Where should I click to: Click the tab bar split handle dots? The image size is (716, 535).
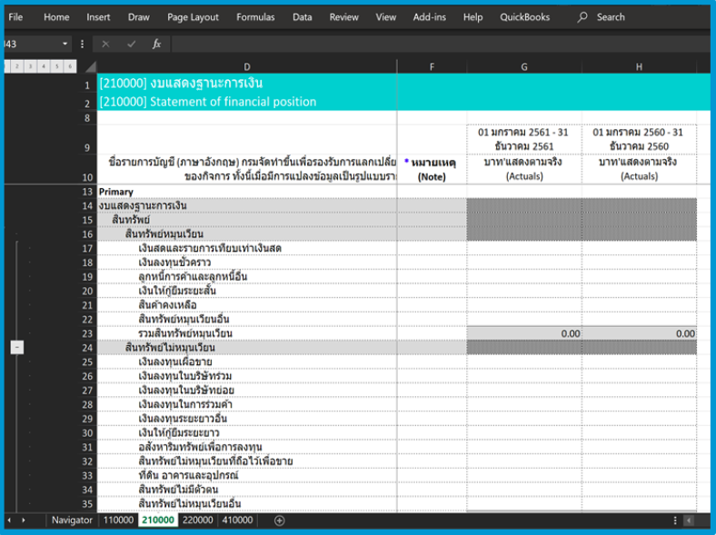tap(675, 520)
